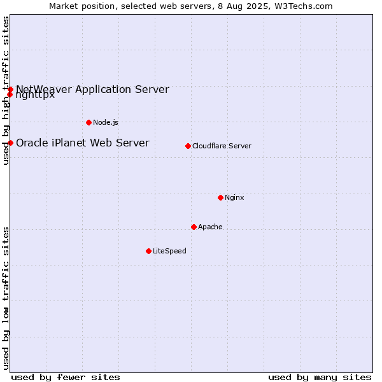Select the 'Cloudflare Server' label text
The image size is (382, 382).
coord(222,146)
